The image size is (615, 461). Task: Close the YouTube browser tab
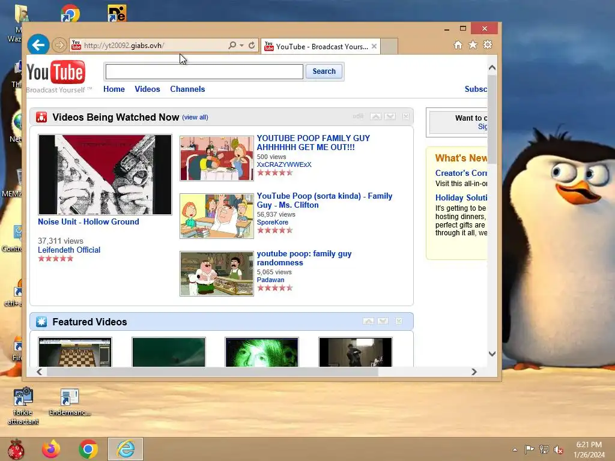point(374,46)
